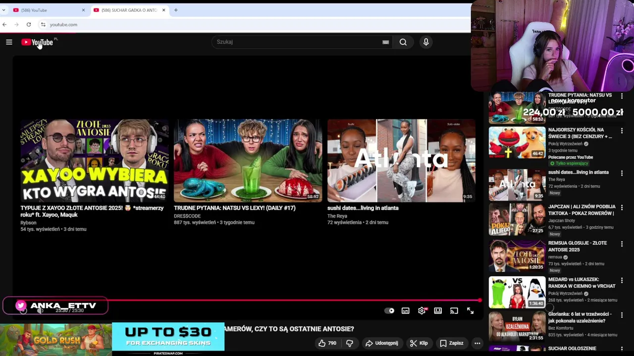This screenshot has width=634, height=356.
Task: Click Pokój Wytrzeźwień channel under NAJGORSZY KOŚCIÓŁ
Action: coord(567,144)
